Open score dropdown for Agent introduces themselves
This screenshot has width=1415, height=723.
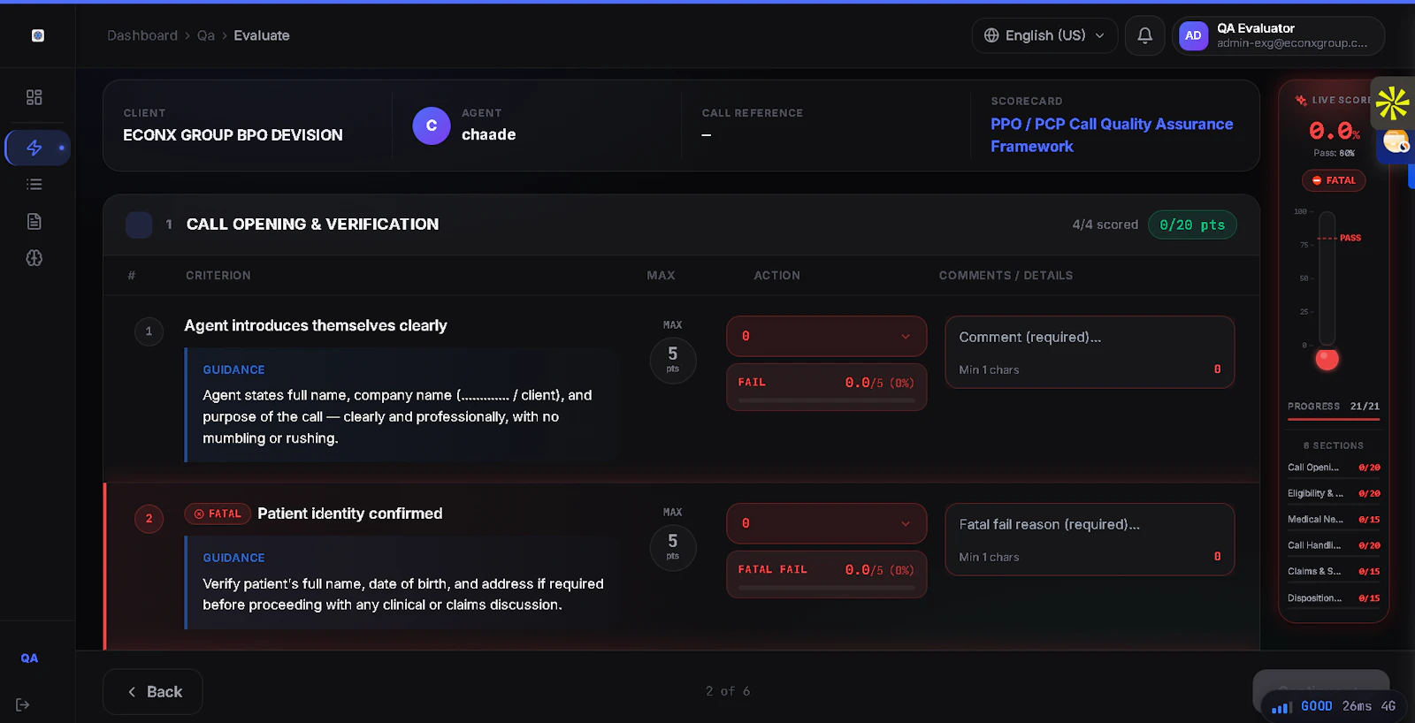pos(827,336)
